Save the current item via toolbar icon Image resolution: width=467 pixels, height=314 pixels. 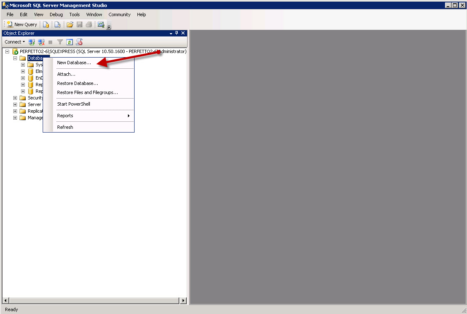79,24
